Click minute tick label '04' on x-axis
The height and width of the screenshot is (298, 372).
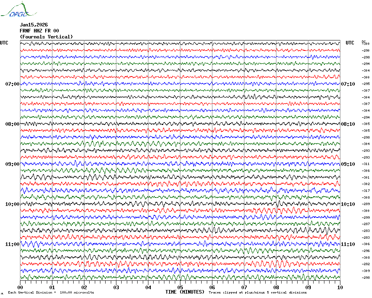click(x=148, y=288)
